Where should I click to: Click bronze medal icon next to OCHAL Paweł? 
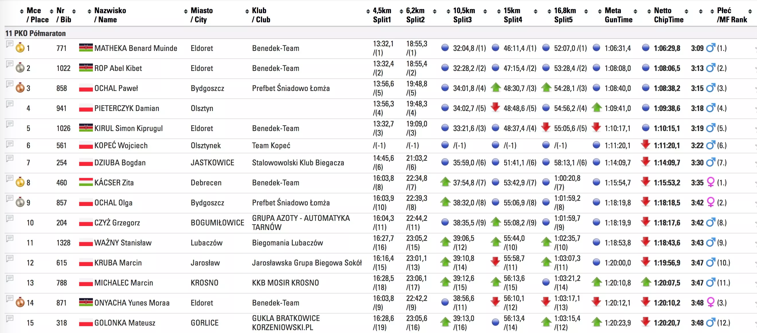pyautogui.click(x=20, y=88)
